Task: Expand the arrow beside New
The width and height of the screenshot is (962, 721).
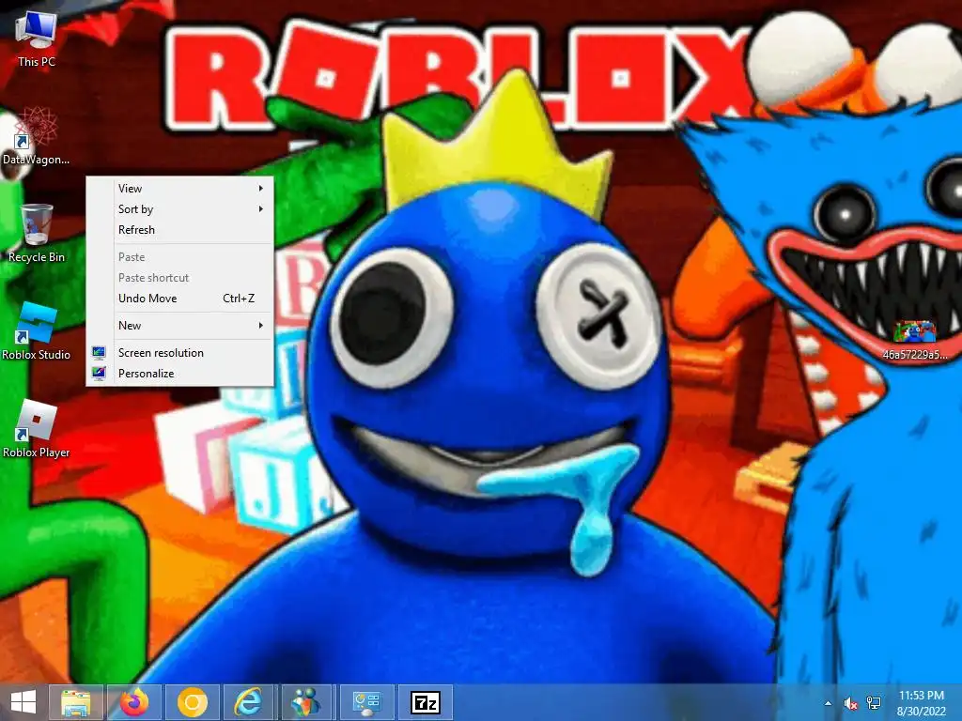Action: tap(261, 326)
